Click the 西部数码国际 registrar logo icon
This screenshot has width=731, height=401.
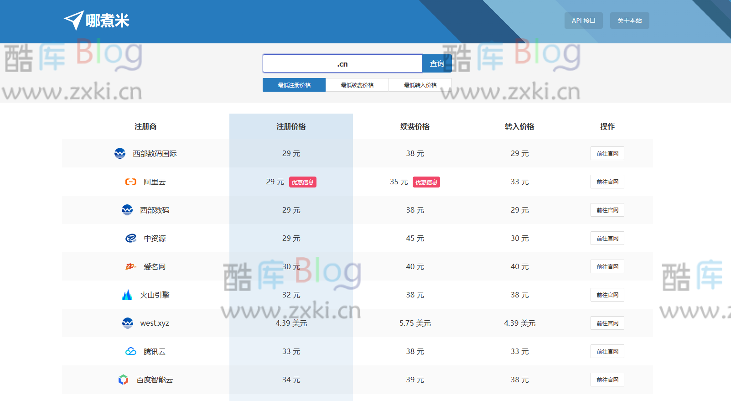tap(120, 153)
